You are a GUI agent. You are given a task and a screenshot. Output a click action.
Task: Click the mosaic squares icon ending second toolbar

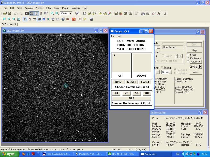(x=91, y=19)
